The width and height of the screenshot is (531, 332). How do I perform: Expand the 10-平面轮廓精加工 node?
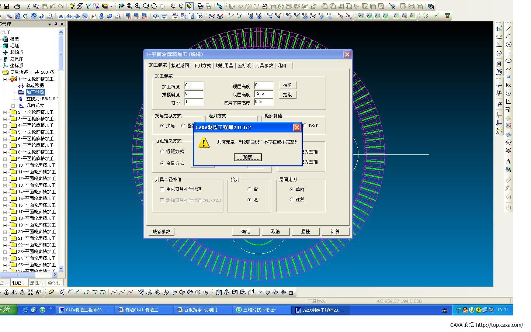[x=5, y=165]
